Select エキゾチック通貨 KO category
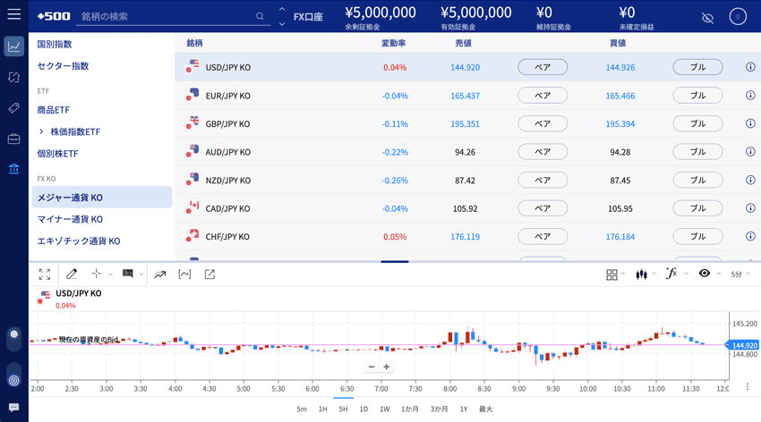Viewport: 761px width, 422px height. (79, 241)
